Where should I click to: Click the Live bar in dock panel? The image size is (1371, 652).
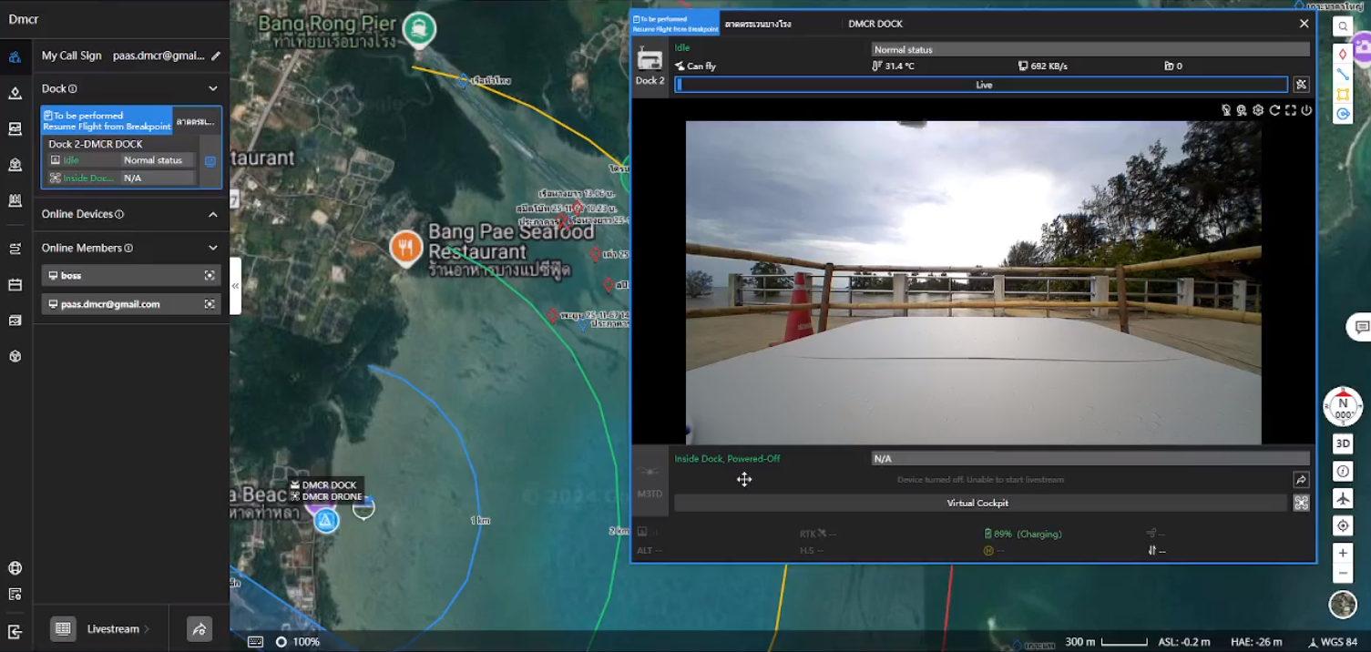(x=982, y=85)
